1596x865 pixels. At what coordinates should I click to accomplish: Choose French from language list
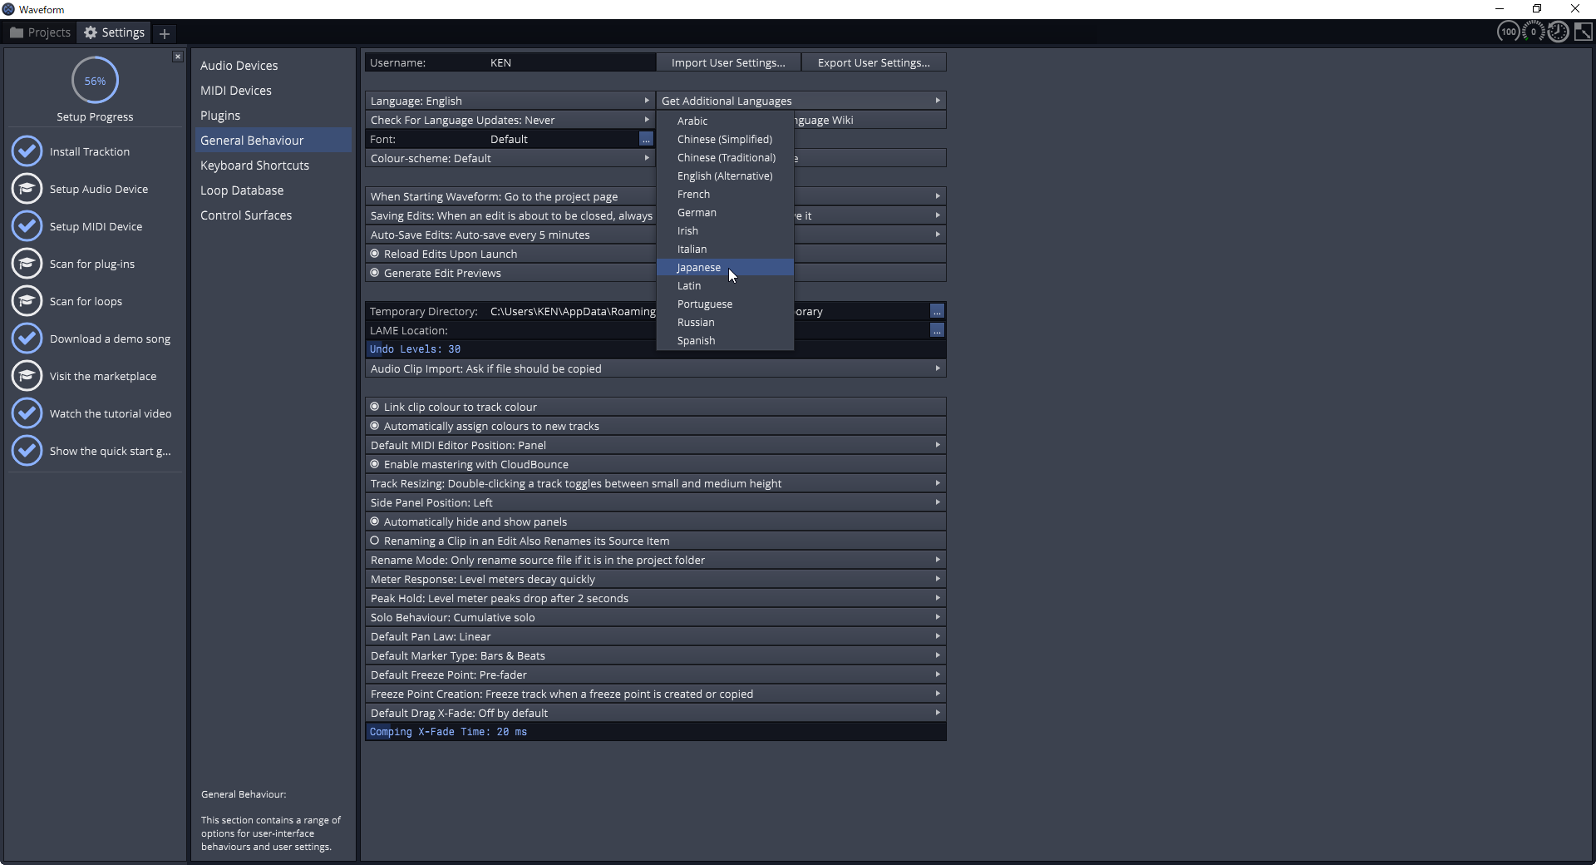(725, 194)
